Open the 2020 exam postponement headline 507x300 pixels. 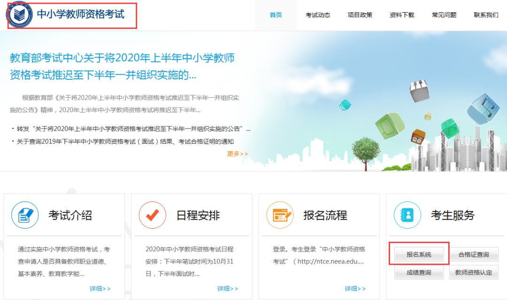coord(122,66)
